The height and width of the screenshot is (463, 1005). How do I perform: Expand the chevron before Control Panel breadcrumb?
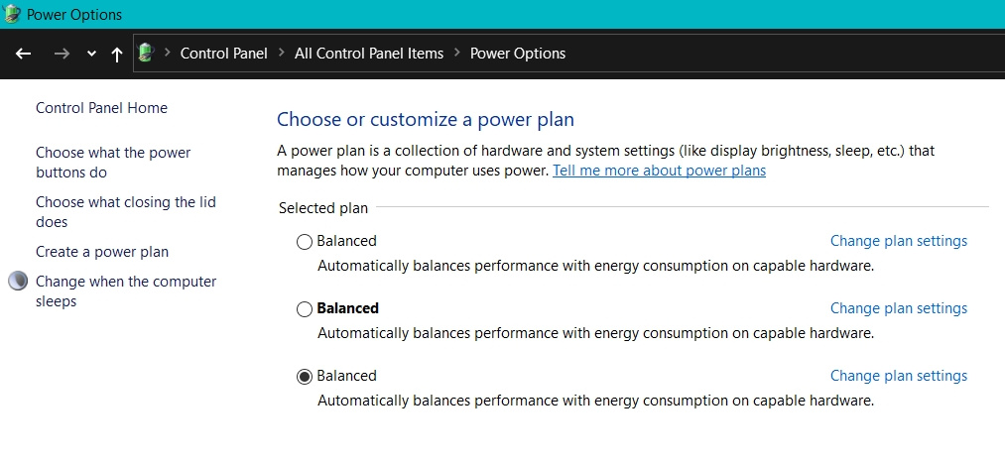pos(168,54)
